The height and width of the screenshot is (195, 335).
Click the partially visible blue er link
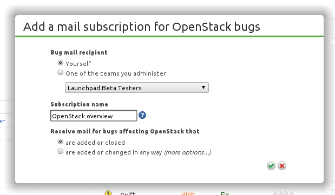(2, 122)
